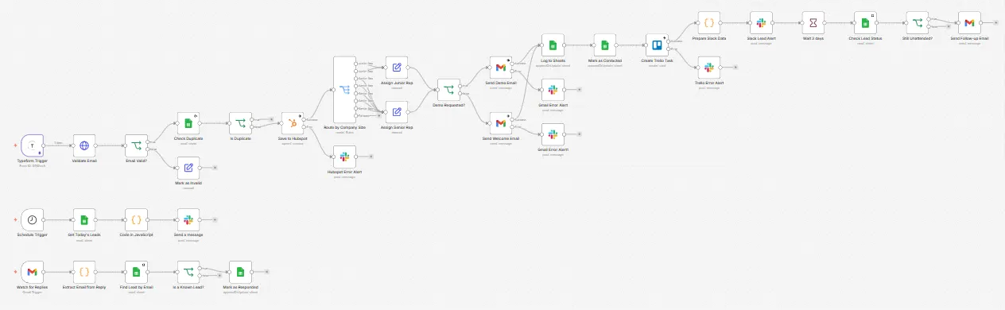Open the Send a message Slack node

(188, 219)
